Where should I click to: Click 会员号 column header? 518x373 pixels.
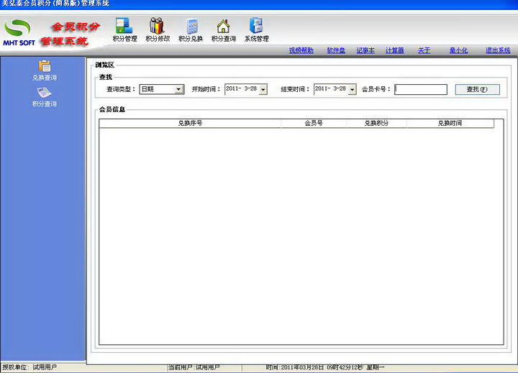pos(314,123)
